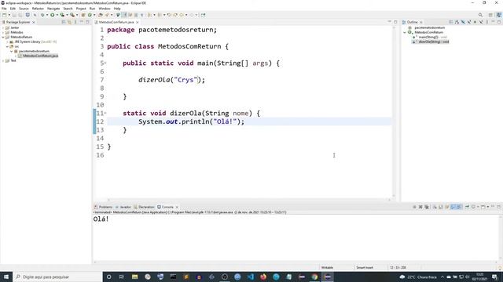The height and width of the screenshot is (282, 503).
Task: Toggle Hide Fields in Outline toolbar
Action: pyautogui.click(x=463, y=22)
